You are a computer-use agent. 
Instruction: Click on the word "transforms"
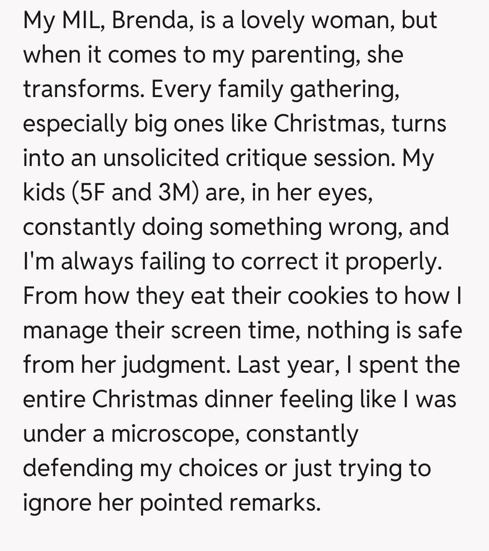81,89
